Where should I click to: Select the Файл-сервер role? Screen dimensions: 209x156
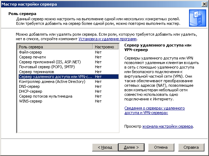click(69, 52)
